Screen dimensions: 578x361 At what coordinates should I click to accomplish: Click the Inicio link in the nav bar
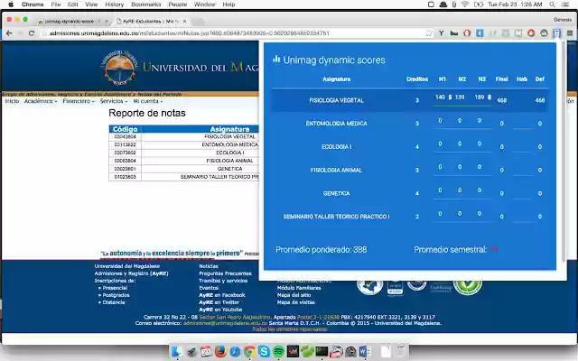pyautogui.click(x=12, y=101)
